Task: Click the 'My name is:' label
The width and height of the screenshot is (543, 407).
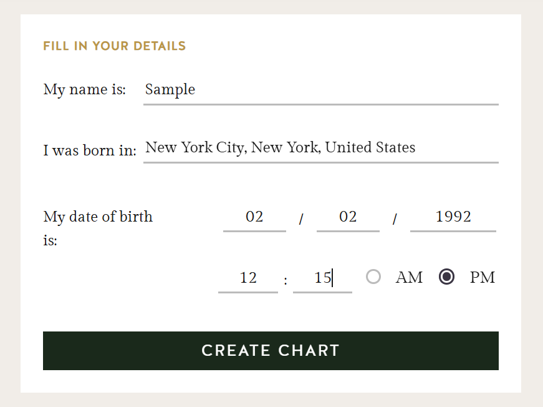Action: pyautogui.click(x=85, y=90)
